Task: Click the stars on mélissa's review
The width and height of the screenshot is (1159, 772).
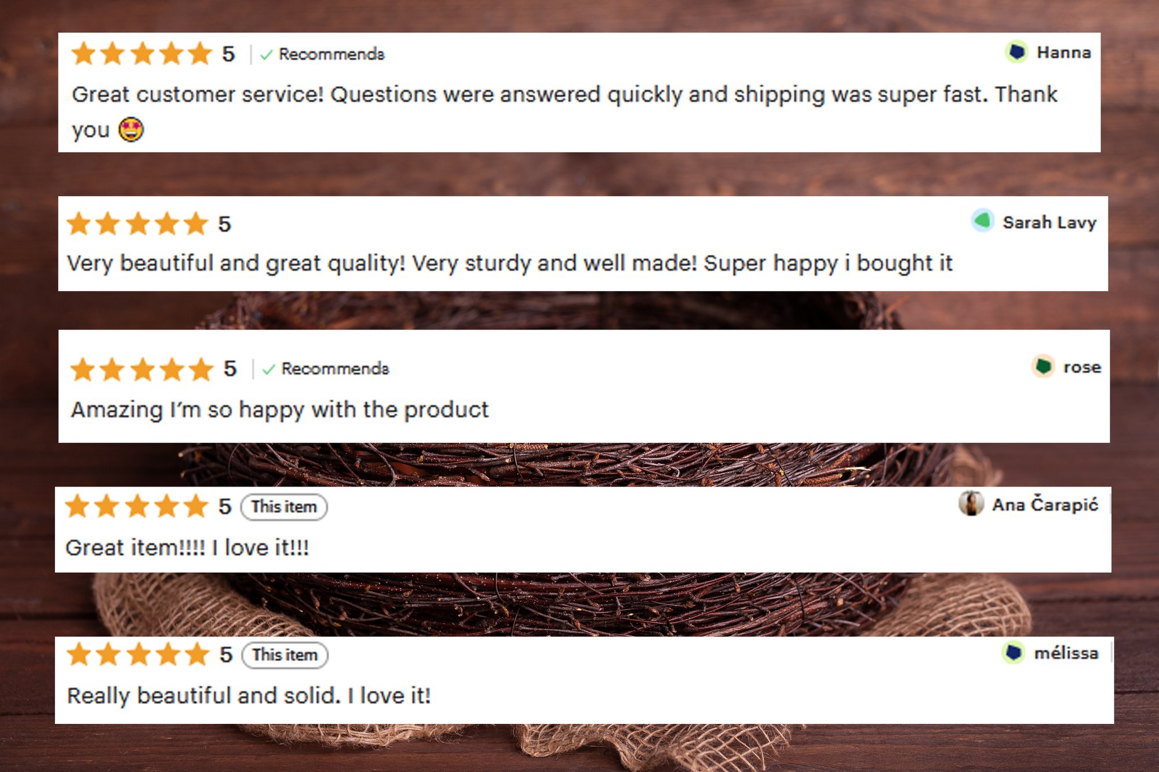Action: point(138,654)
